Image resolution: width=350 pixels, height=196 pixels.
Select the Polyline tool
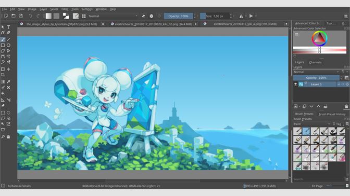(x=8, y=51)
